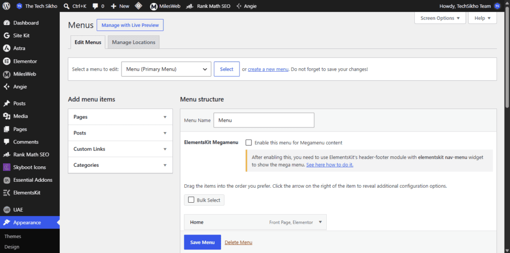
Task: Click the Select button
Action: [227, 69]
